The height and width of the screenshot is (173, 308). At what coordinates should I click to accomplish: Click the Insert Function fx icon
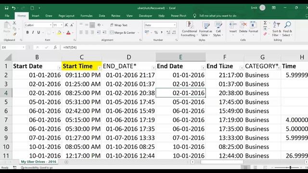[55, 47]
